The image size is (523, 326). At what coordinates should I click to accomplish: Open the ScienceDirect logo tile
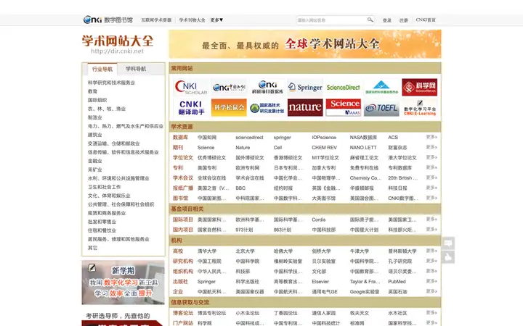(x=343, y=87)
